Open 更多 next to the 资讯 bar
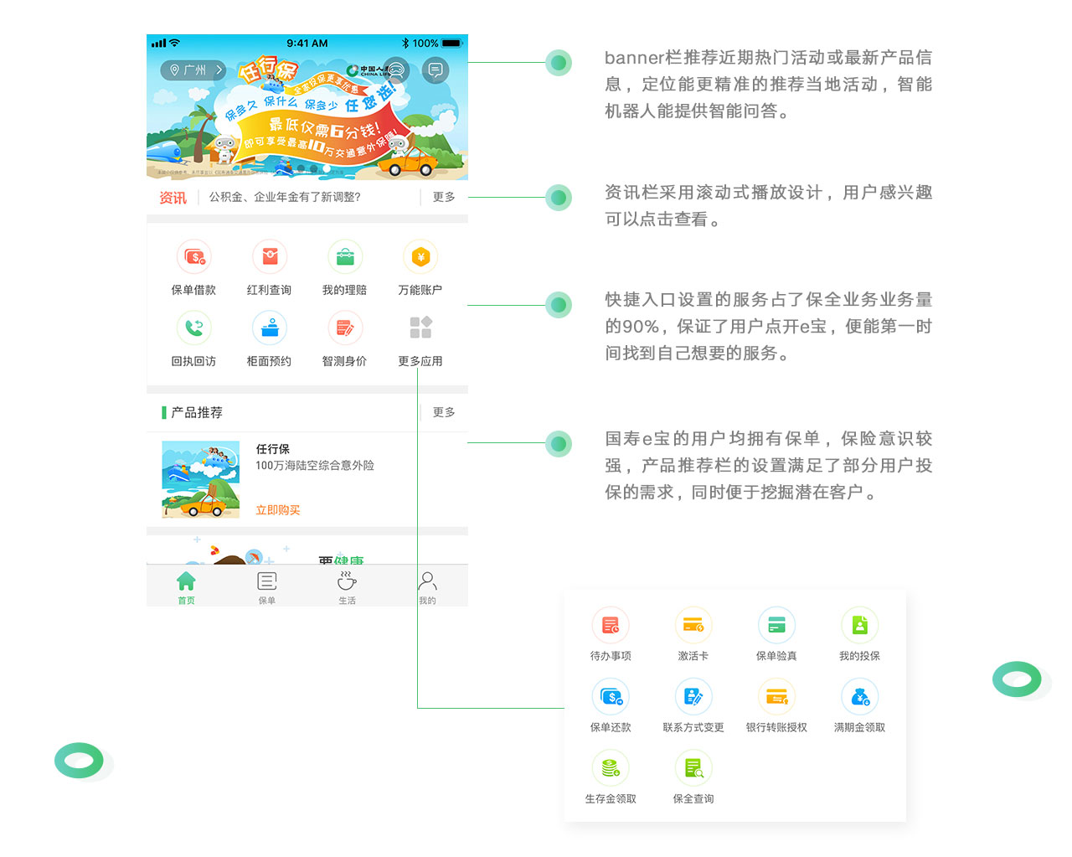This screenshot has height=857, width=1072. click(443, 197)
